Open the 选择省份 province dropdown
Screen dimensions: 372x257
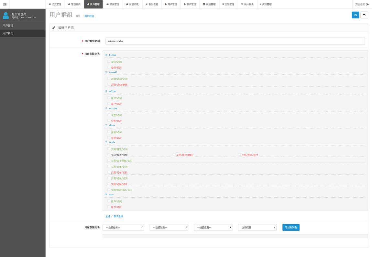click(123, 227)
